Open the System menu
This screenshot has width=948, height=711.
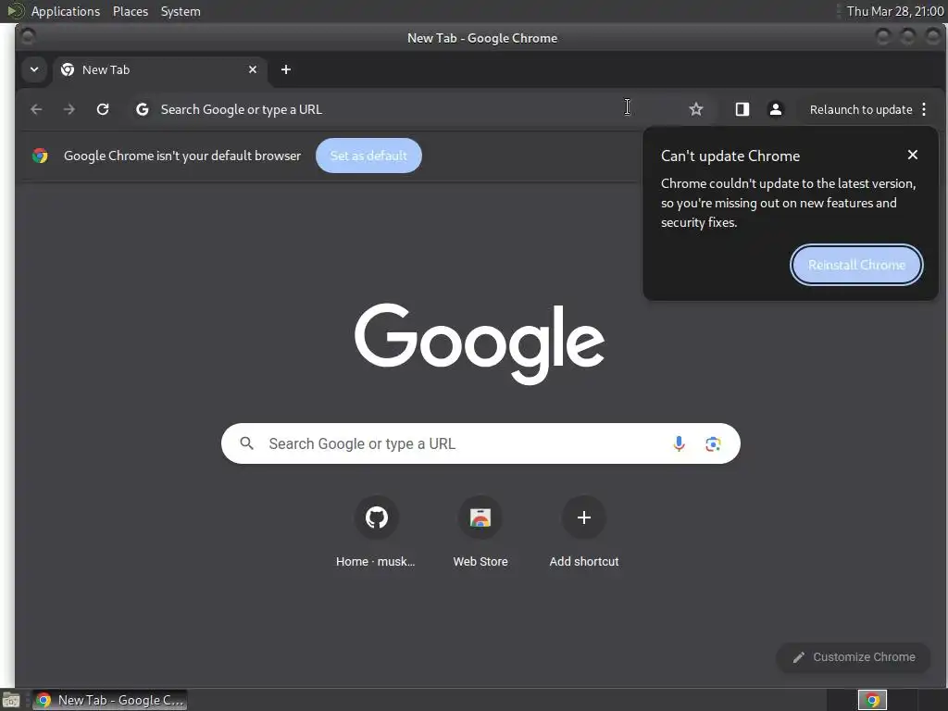181,11
